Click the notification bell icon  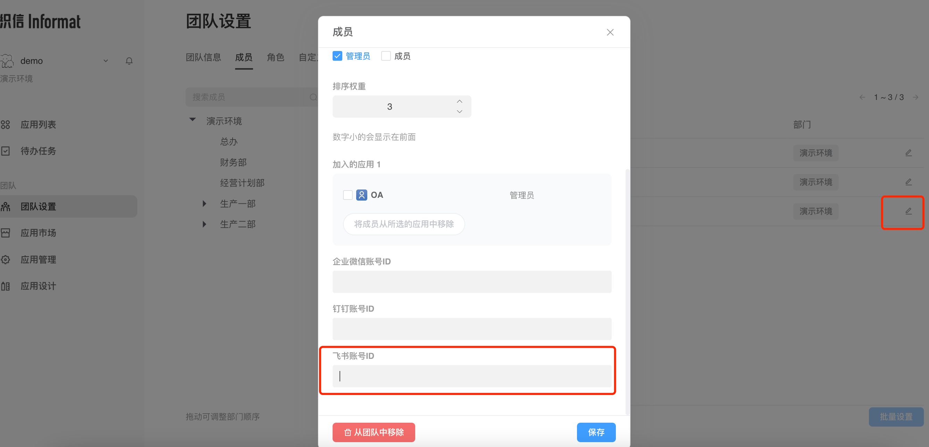point(129,61)
